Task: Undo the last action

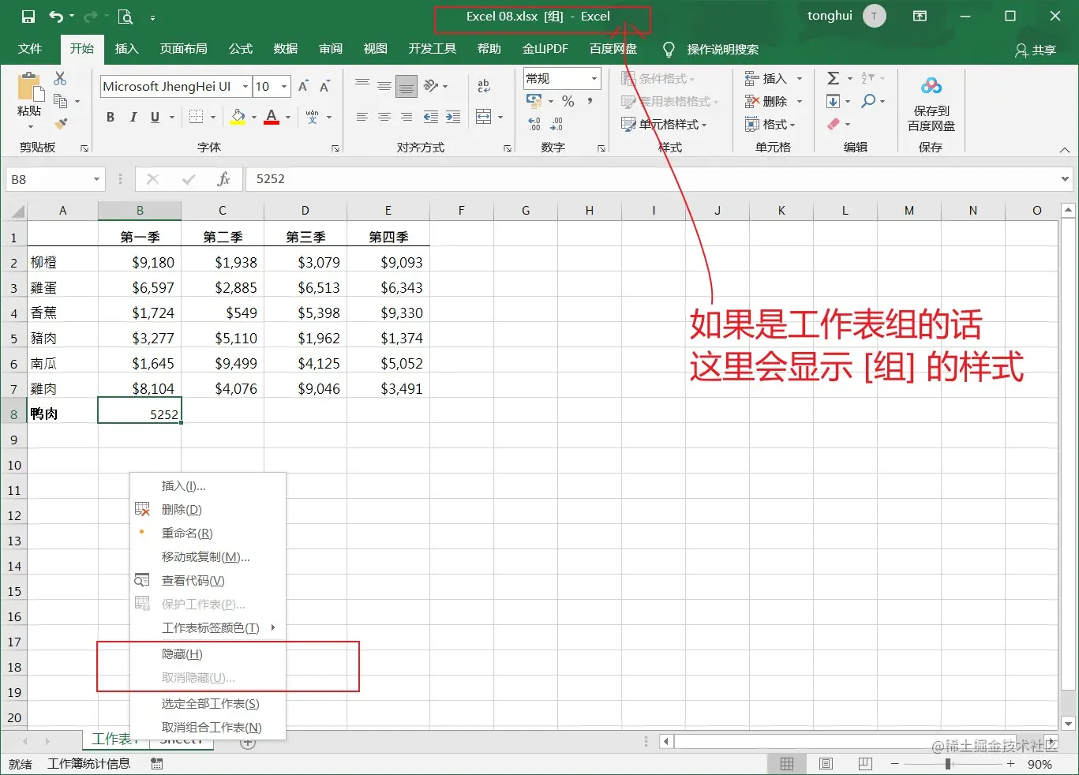Action: point(56,17)
